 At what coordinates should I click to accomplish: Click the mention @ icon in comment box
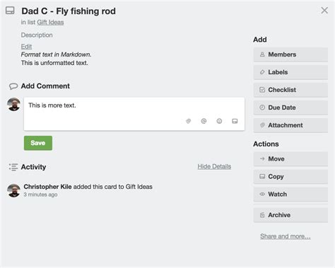pyautogui.click(x=204, y=121)
